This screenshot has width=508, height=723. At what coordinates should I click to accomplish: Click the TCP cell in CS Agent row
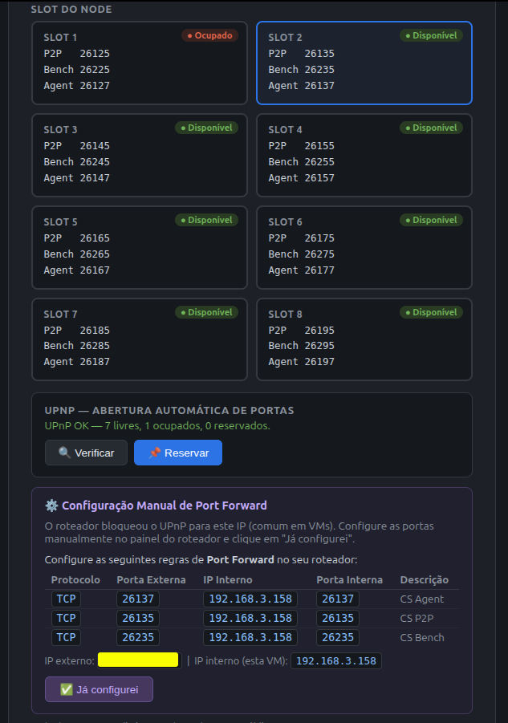[x=66, y=599]
